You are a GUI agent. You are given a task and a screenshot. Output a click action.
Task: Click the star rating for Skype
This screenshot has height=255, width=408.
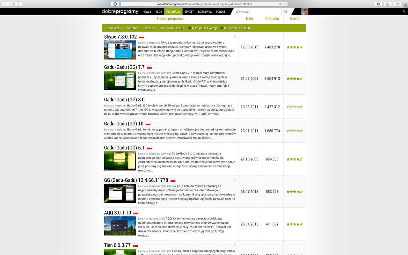tap(295, 47)
